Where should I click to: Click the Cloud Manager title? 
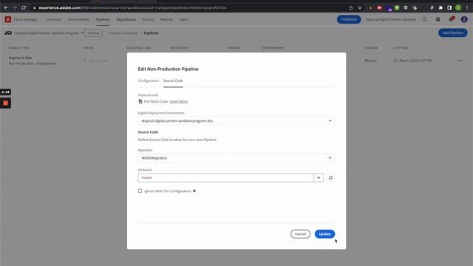click(x=26, y=19)
